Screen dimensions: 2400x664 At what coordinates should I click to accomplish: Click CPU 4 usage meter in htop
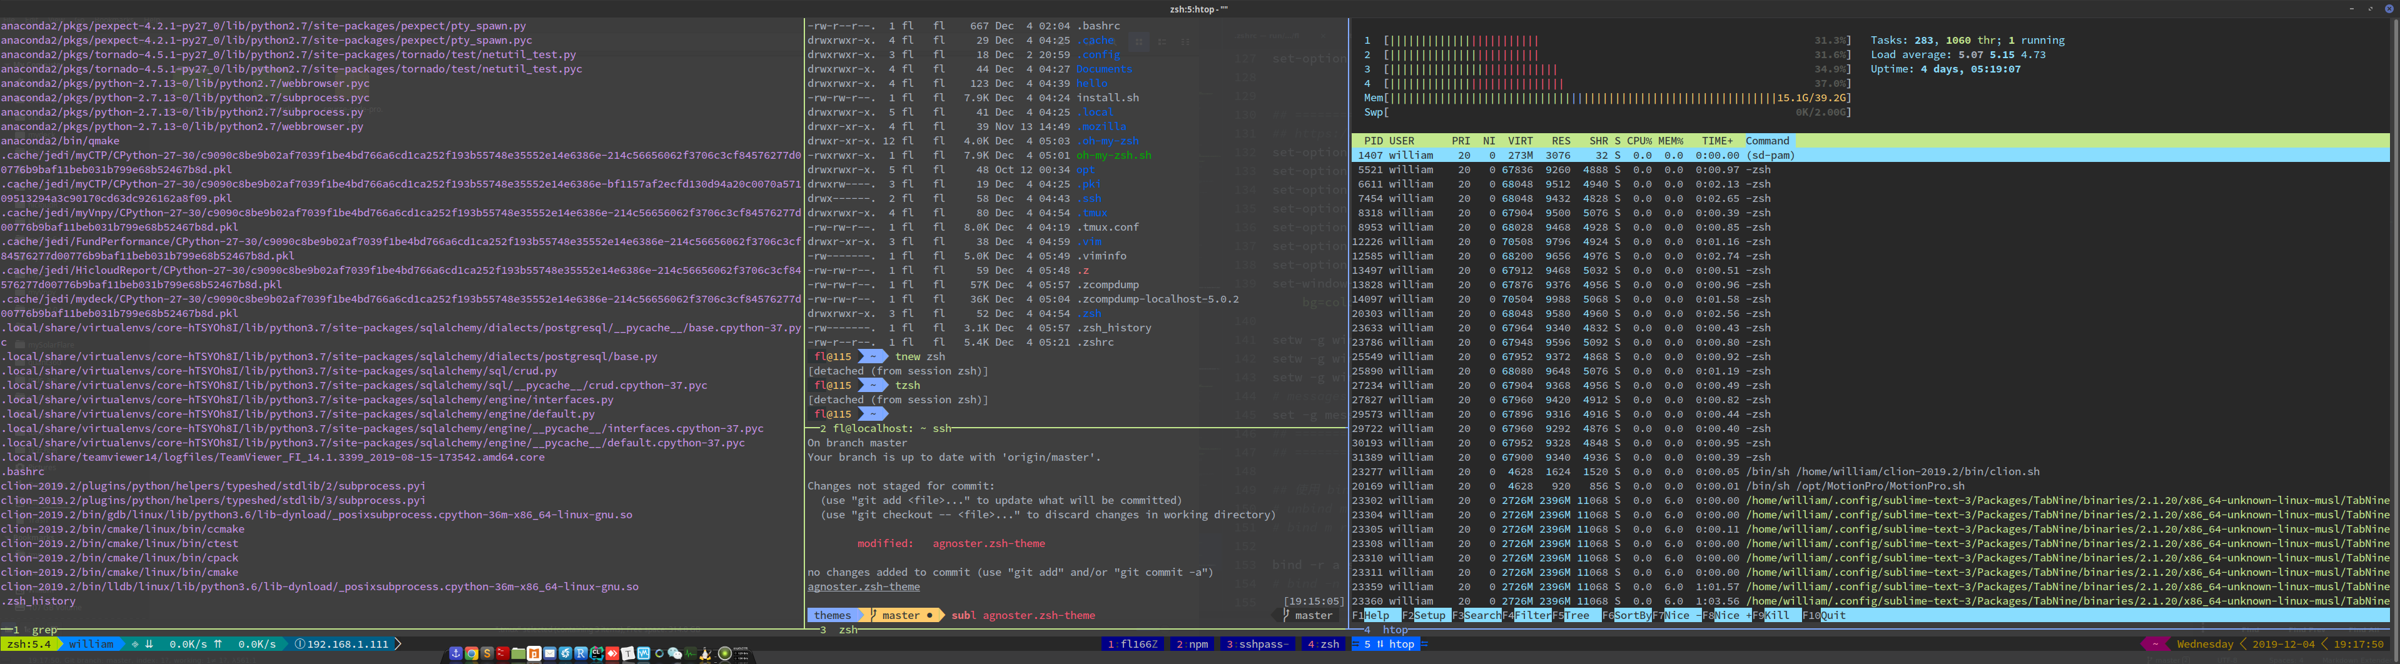(1607, 83)
